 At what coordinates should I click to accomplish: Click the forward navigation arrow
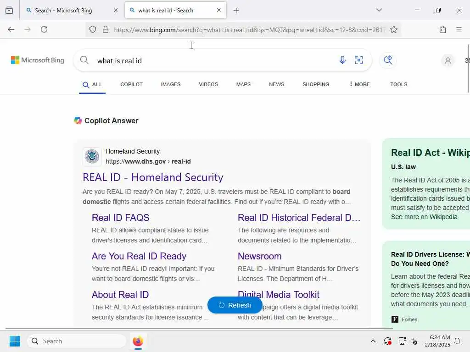pos(28,29)
